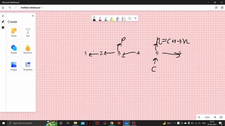225x126 pixels.
Task: Open Task View in taskbar
Action: [68, 123]
